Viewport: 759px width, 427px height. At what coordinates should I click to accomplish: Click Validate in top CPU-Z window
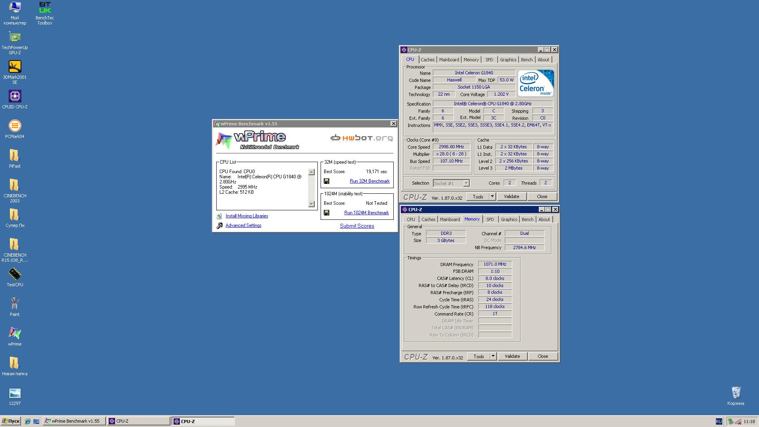[512, 196]
